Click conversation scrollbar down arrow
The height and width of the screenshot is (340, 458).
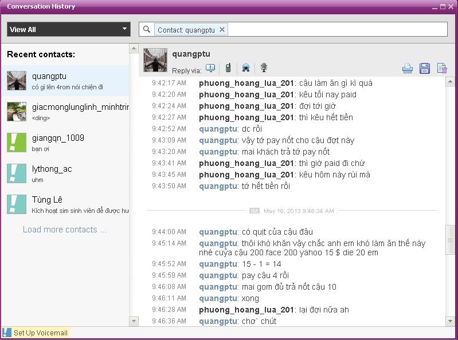point(450,321)
